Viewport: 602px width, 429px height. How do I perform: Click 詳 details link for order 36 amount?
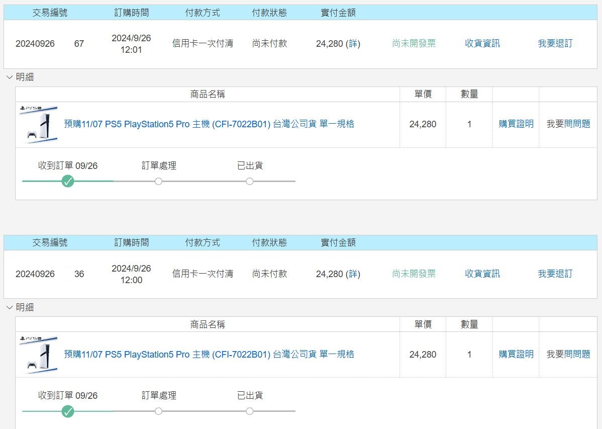(x=353, y=274)
